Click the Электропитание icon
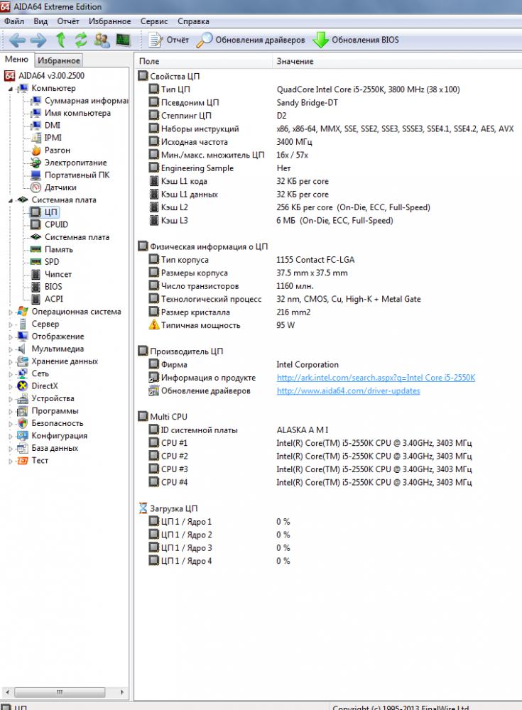 pos(36,163)
